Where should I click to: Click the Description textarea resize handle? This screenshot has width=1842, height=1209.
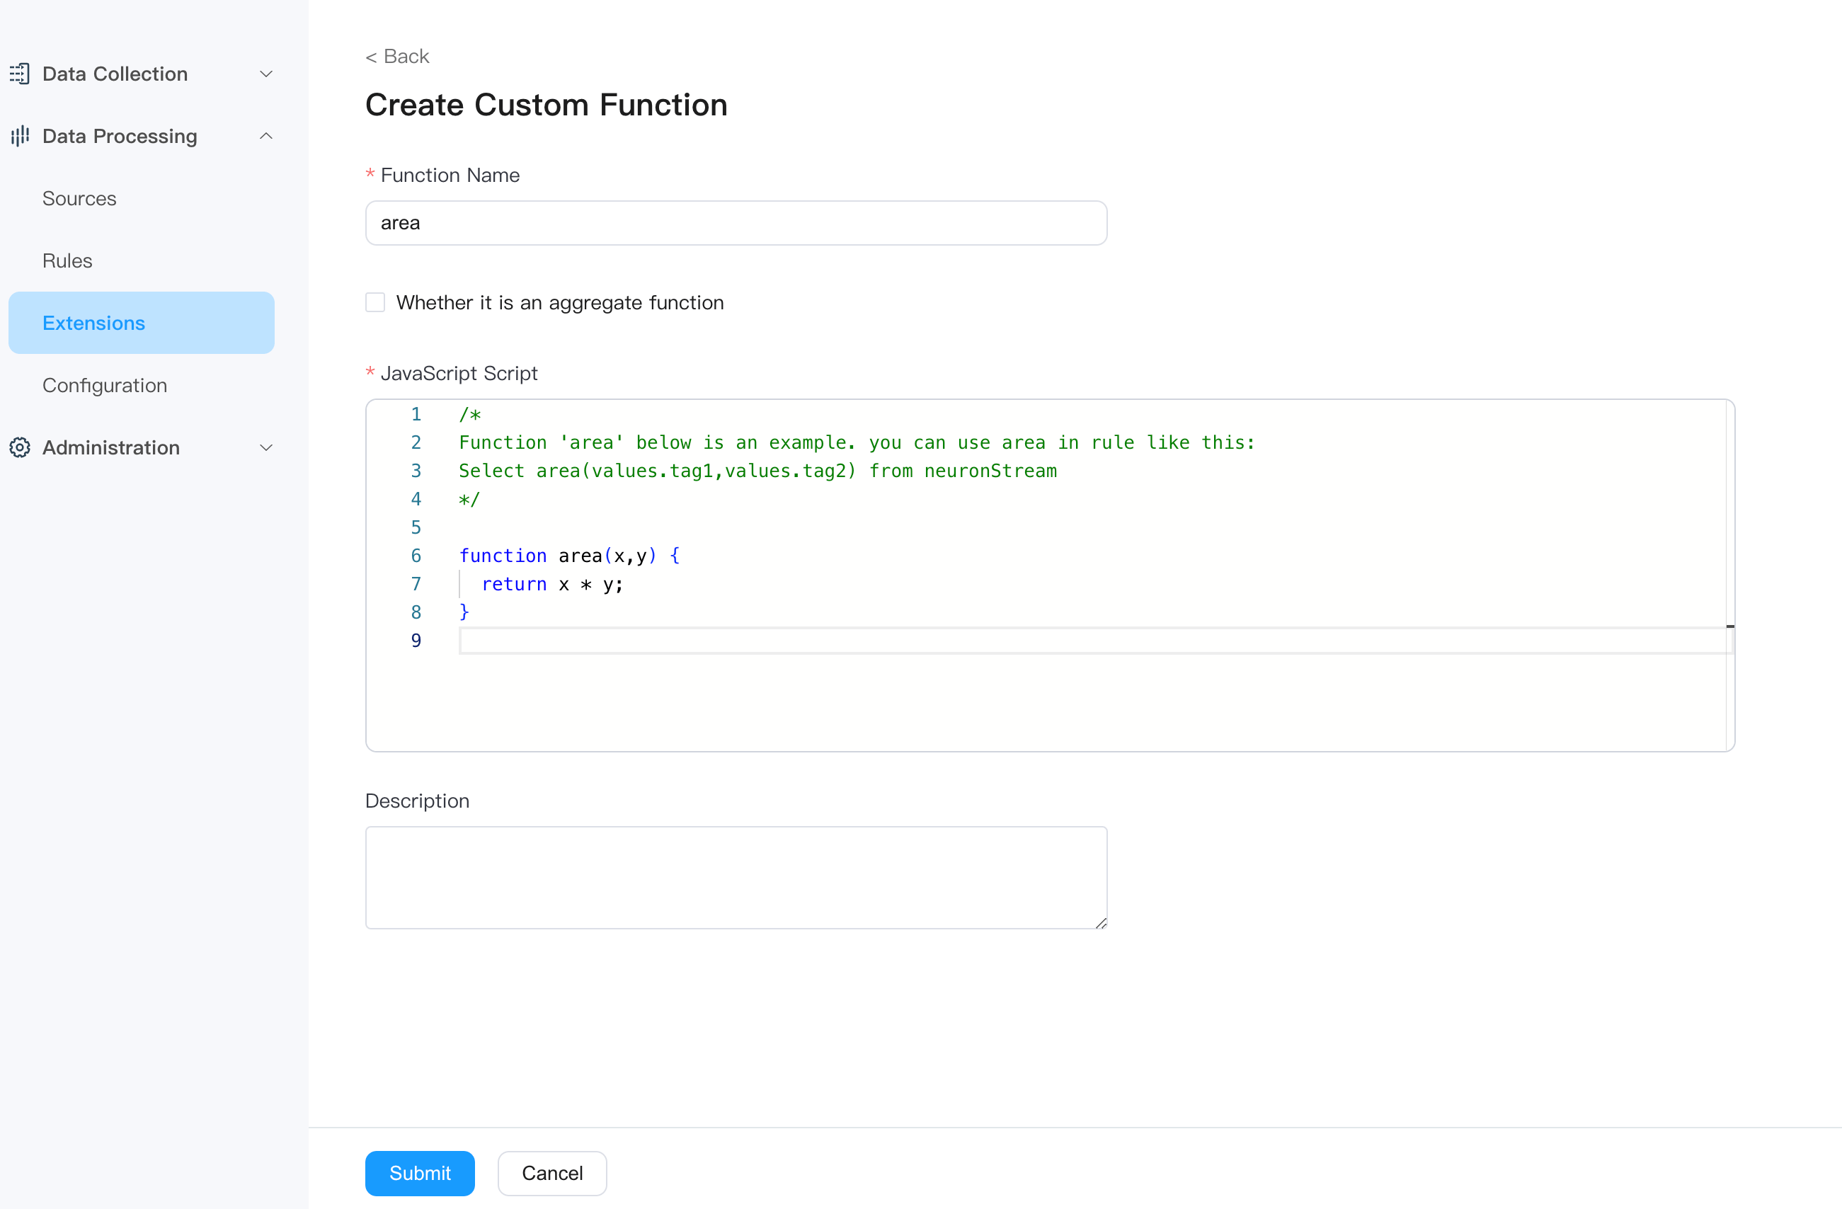(x=1101, y=922)
